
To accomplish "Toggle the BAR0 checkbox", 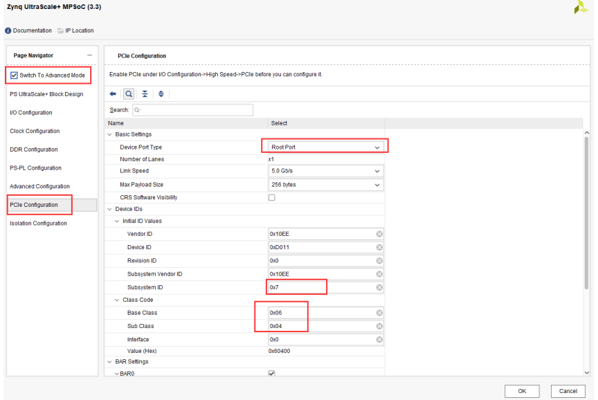I will (x=271, y=373).
